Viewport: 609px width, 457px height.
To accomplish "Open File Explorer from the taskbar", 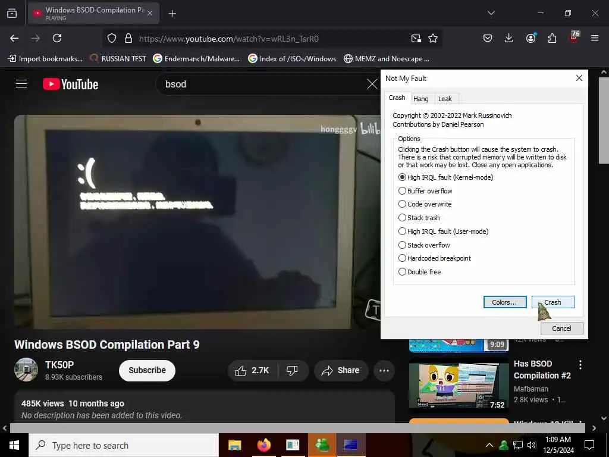I will pyautogui.click(x=234, y=445).
